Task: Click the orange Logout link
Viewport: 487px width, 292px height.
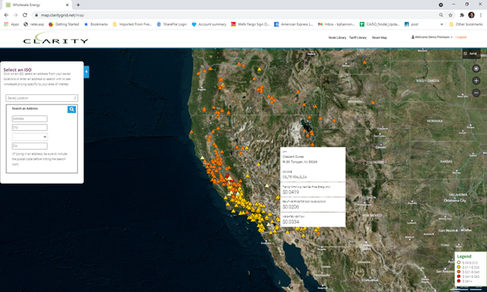Action: (461, 37)
